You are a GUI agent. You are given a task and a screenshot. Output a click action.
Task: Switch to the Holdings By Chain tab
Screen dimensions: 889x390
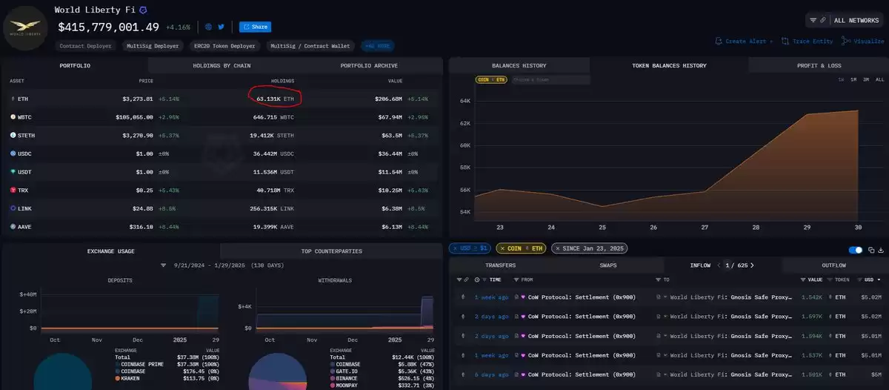[x=222, y=65]
